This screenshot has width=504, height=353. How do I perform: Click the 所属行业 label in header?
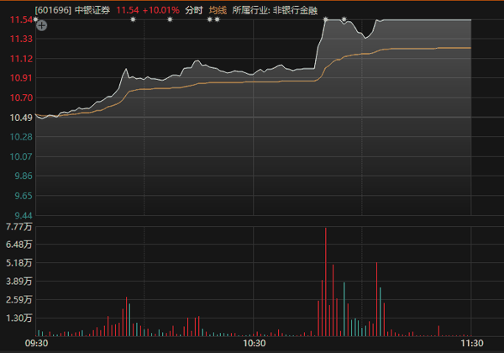pyautogui.click(x=250, y=10)
